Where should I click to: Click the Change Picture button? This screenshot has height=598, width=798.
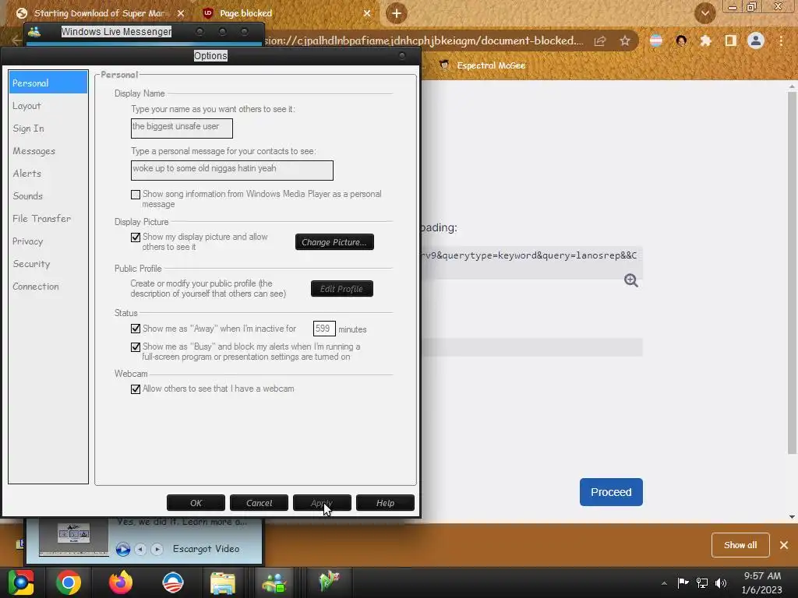click(x=334, y=242)
